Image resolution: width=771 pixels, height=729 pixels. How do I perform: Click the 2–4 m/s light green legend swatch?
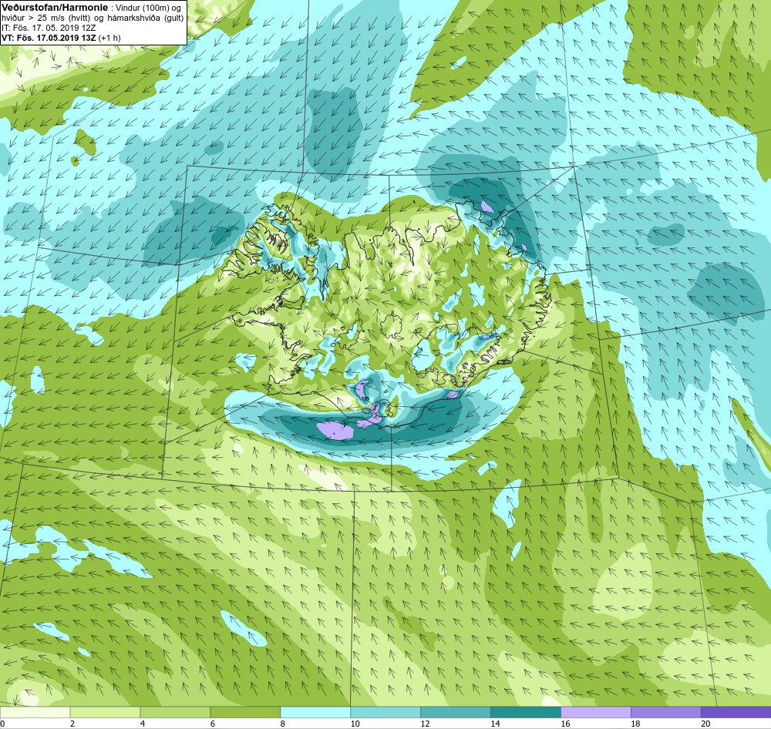(105, 712)
